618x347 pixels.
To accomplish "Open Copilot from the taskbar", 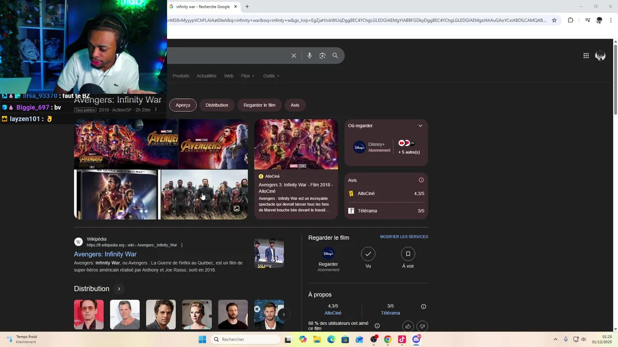I will tap(303, 339).
